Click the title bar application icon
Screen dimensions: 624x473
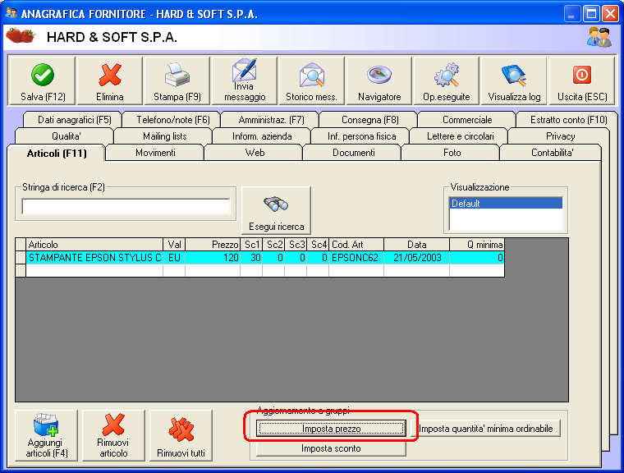click(x=11, y=13)
